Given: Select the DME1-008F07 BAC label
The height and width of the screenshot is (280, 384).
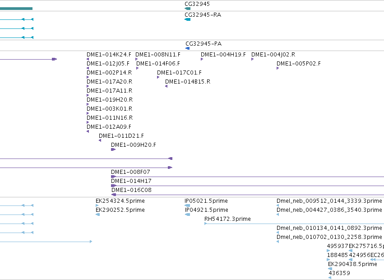Looking at the screenshot, I should coord(130,172).
